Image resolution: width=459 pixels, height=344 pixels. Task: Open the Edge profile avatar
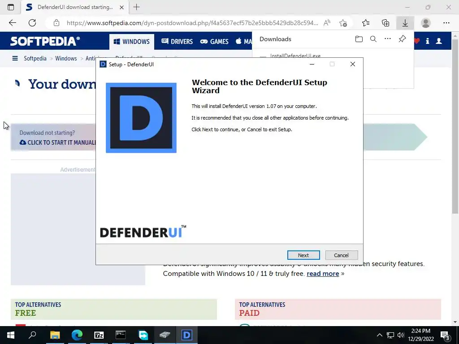pyautogui.click(x=426, y=23)
